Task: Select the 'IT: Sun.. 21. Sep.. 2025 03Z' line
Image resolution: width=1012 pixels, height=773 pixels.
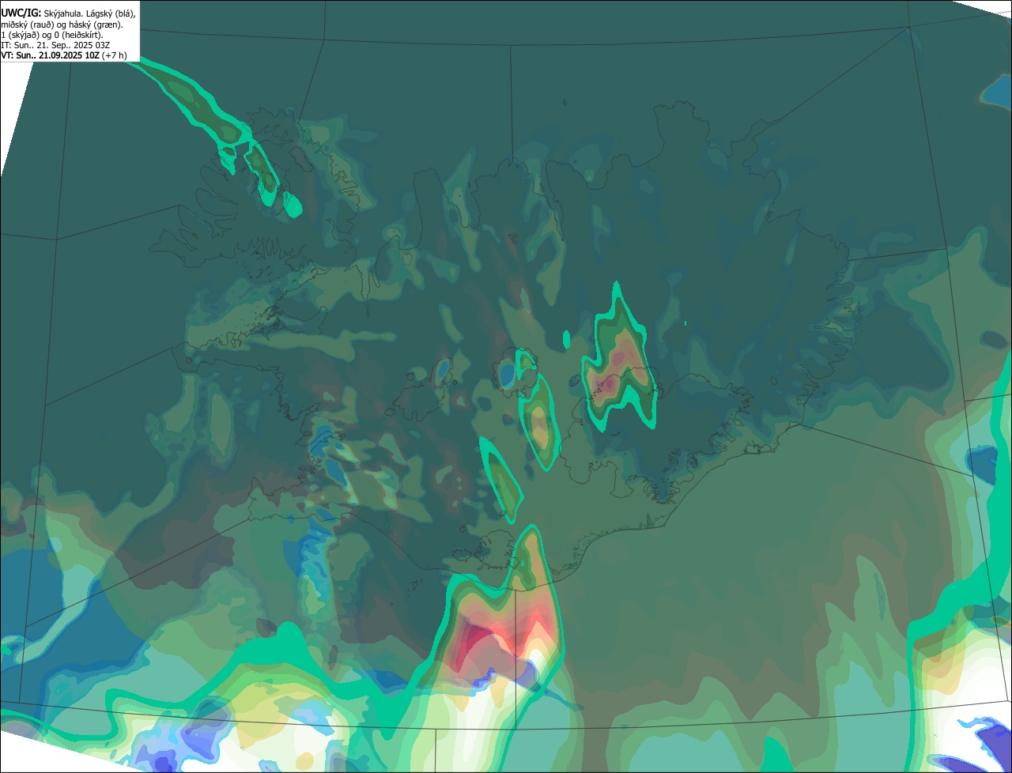Action: 55,45
